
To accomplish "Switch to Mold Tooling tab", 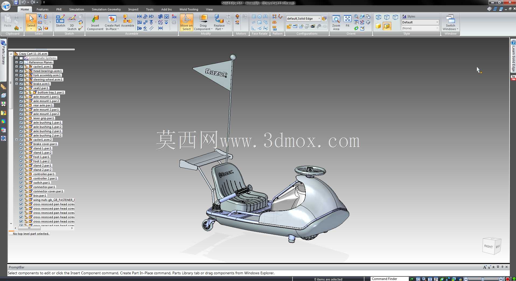I will [x=189, y=9].
